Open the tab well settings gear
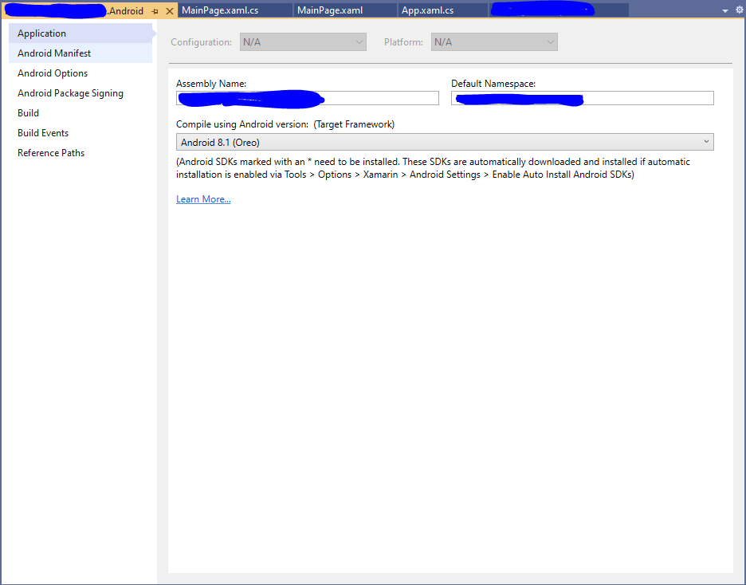The width and height of the screenshot is (746, 585). [740, 10]
